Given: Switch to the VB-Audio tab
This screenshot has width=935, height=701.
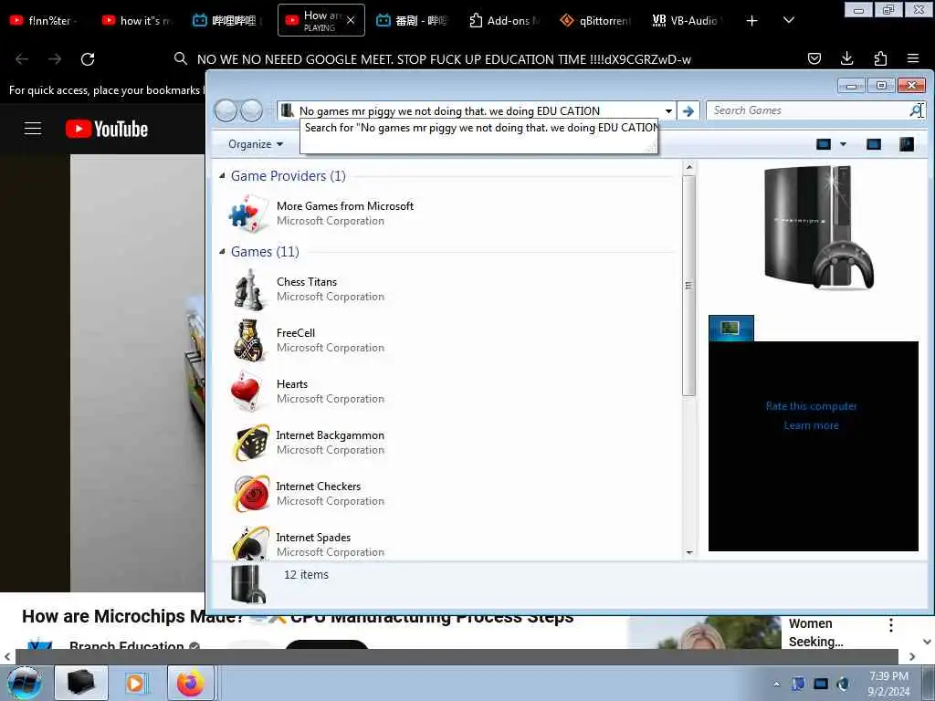Looking at the screenshot, I should (x=688, y=21).
